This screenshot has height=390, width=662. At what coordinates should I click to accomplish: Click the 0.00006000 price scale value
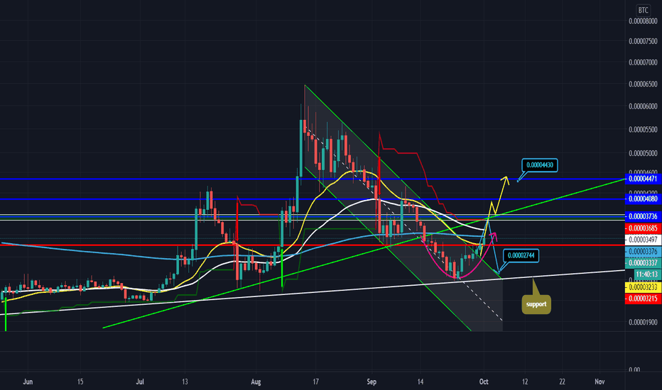coord(643,106)
